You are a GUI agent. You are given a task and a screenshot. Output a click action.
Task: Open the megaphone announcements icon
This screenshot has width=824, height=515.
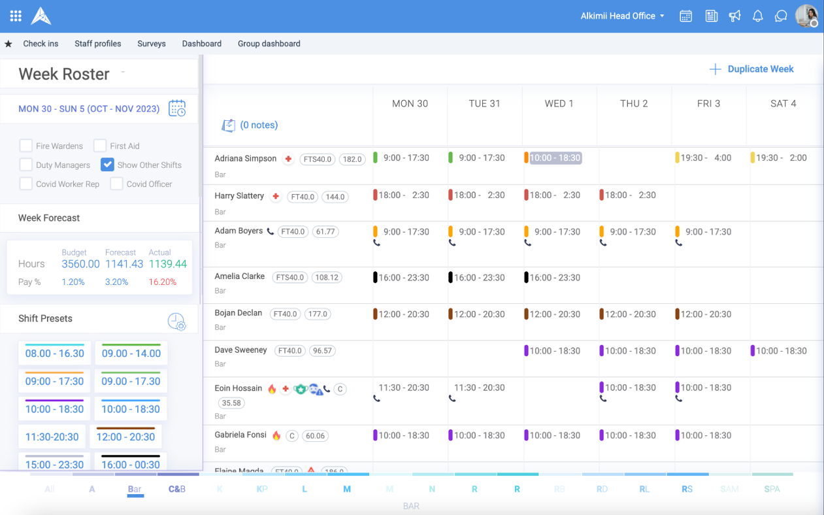click(734, 16)
